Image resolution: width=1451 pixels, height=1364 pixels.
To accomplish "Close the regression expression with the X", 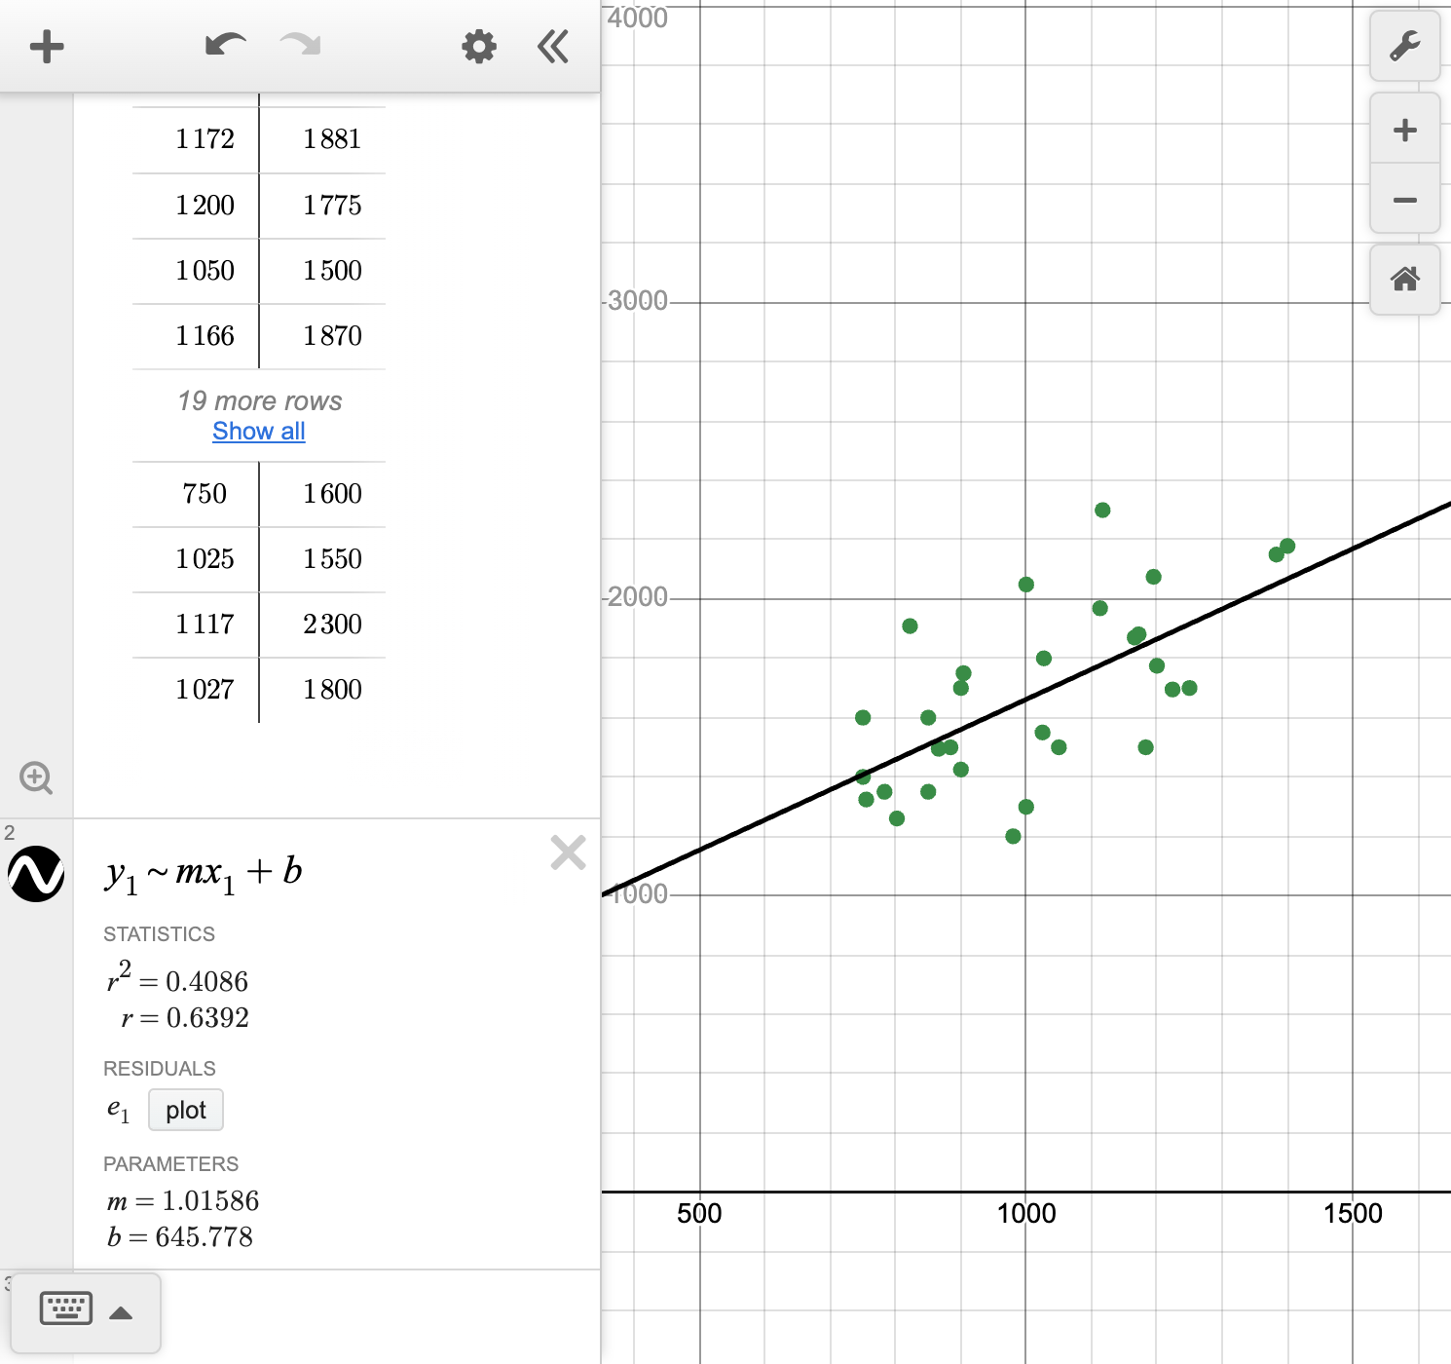I will (568, 853).
